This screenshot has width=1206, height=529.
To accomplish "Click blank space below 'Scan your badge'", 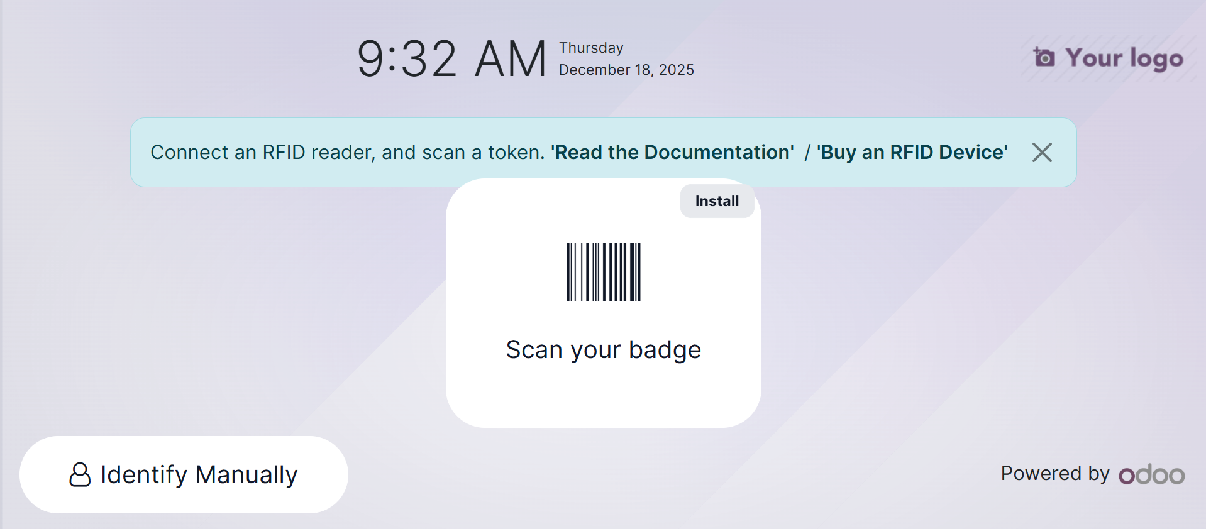I will pyautogui.click(x=603, y=396).
